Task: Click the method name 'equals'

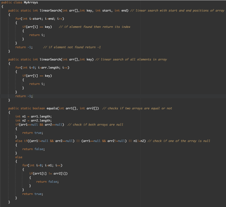Action: pos(52,108)
